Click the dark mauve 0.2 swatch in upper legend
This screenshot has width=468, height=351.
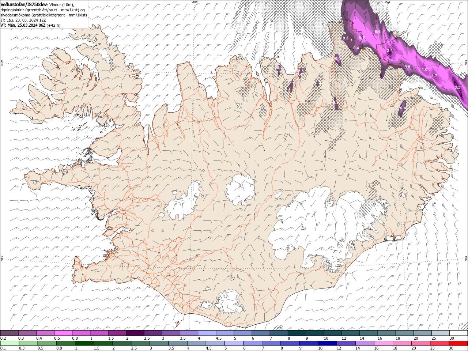click(9, 333)
